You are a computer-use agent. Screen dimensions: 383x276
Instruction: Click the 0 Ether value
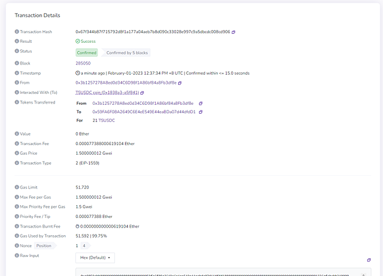pyautogui.click(x=82, y=134)
